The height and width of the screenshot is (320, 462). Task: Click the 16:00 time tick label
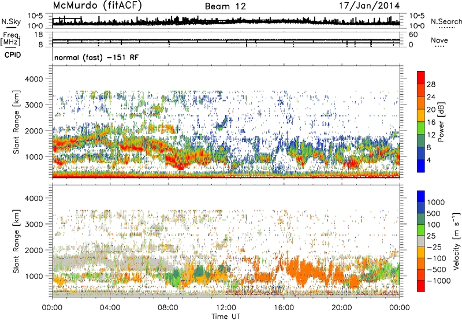284,308
